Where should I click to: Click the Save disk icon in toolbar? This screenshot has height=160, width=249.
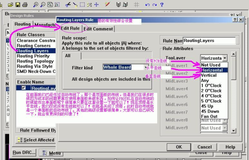coord(18,5)
